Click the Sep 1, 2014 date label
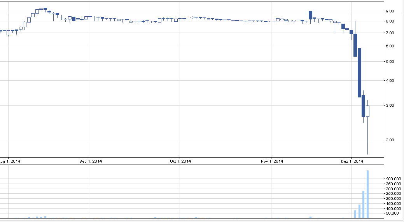Image resolution: width=404 pixels, height=222 pixels. click(91, 161)
